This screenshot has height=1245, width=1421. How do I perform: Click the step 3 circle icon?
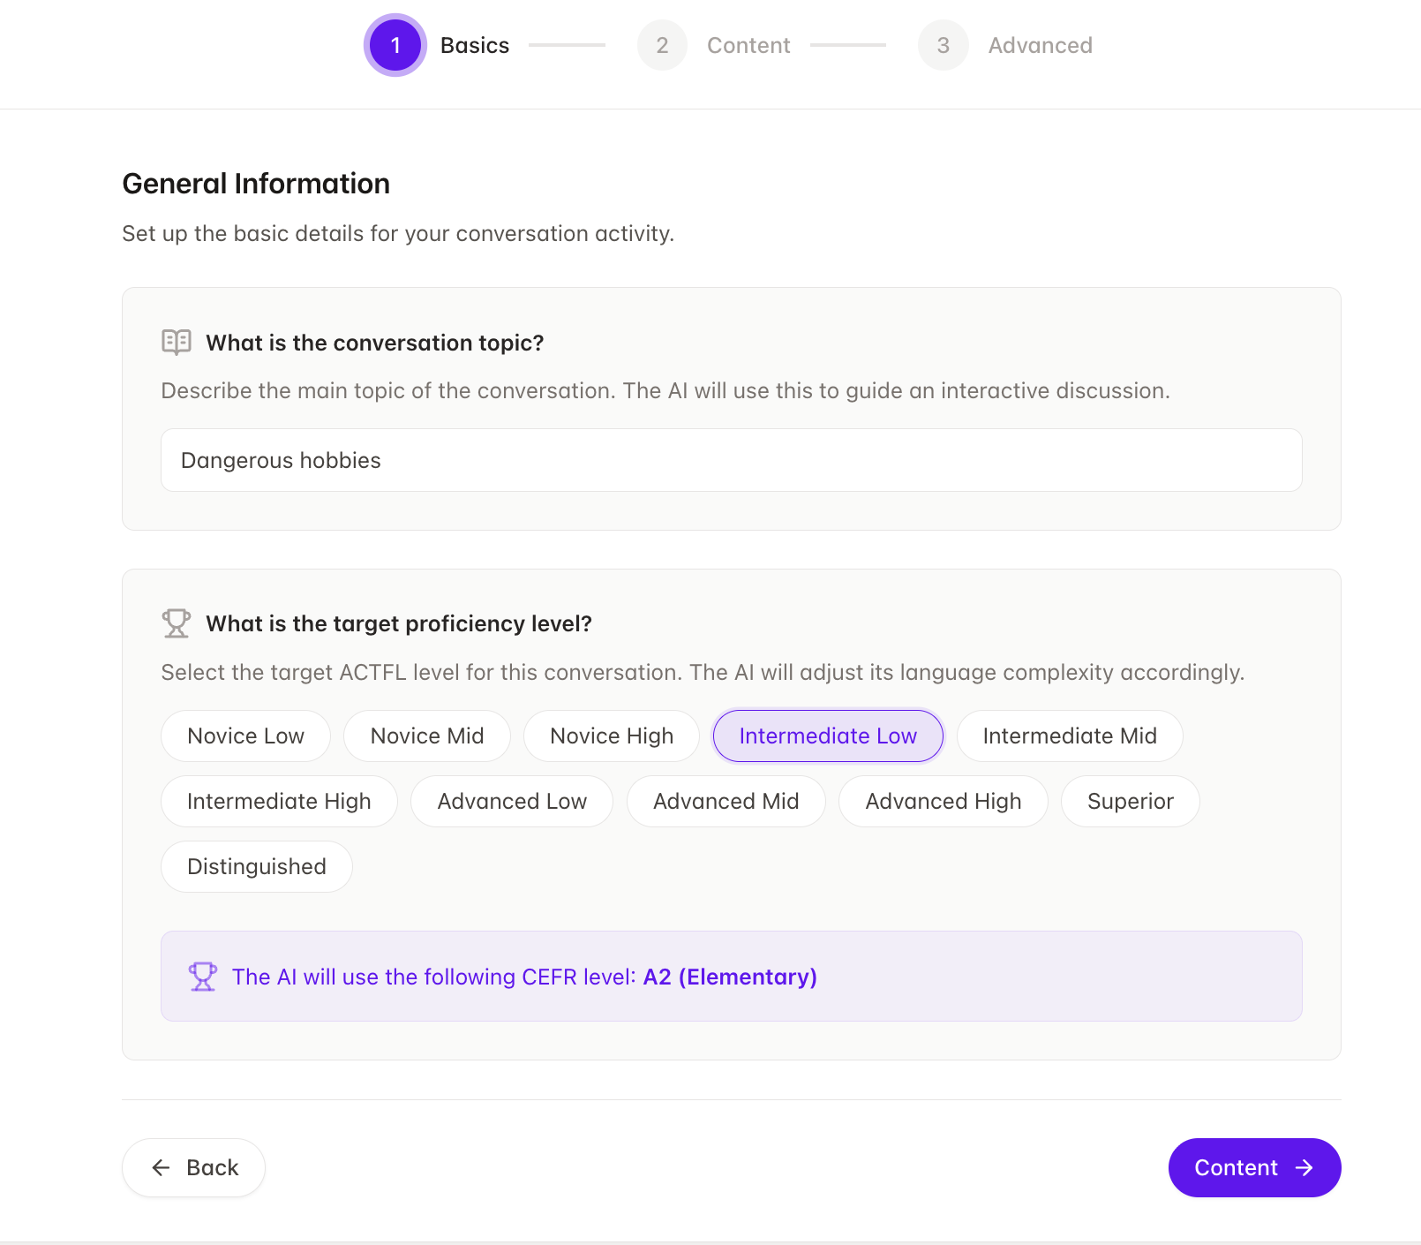[x=943, y=45]
